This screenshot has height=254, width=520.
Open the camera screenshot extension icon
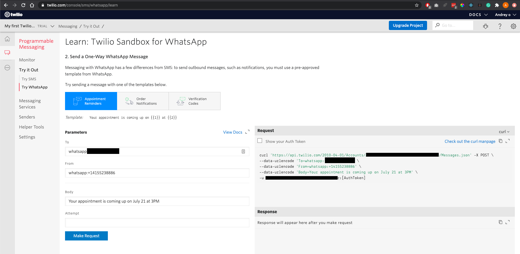pos(436,5)
